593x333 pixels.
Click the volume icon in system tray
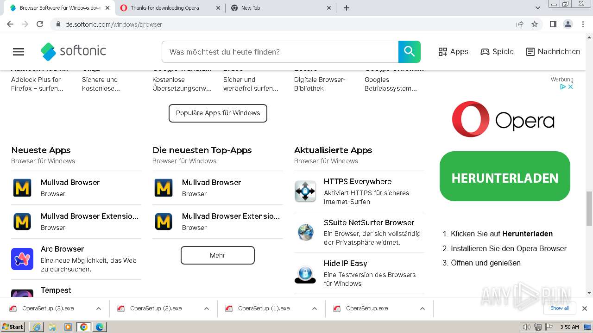click(x=526, y=327)
